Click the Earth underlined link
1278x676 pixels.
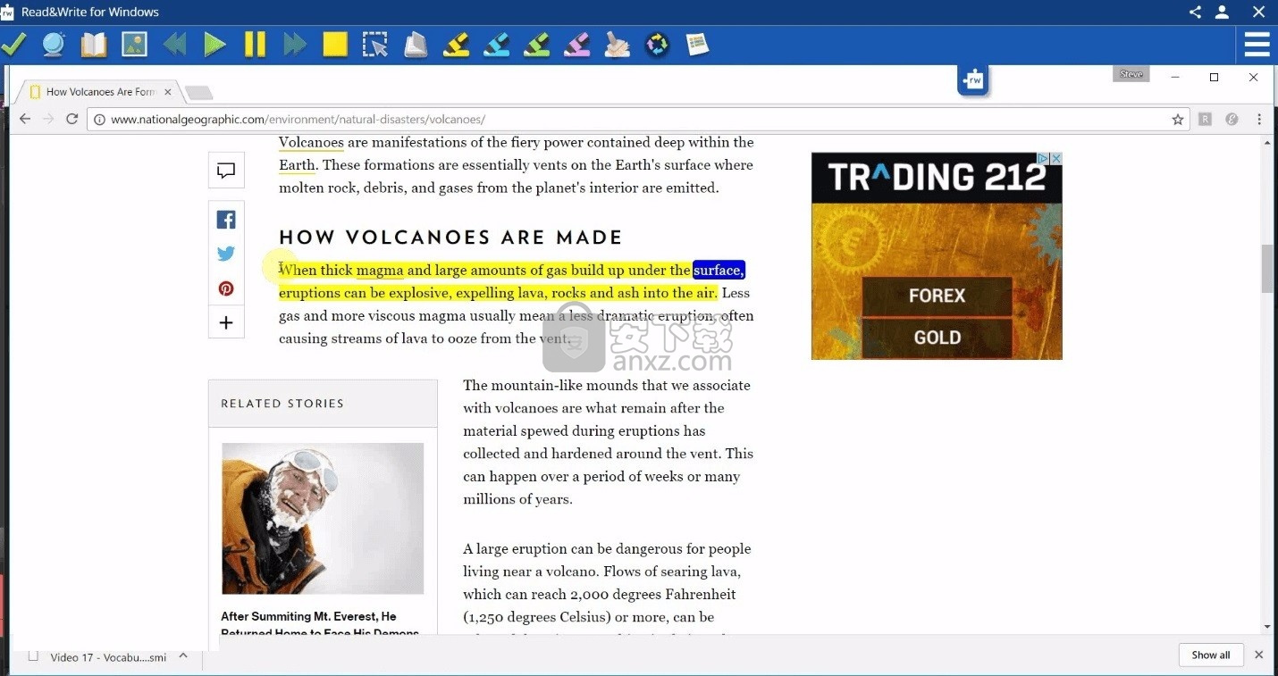pos(297,165)
